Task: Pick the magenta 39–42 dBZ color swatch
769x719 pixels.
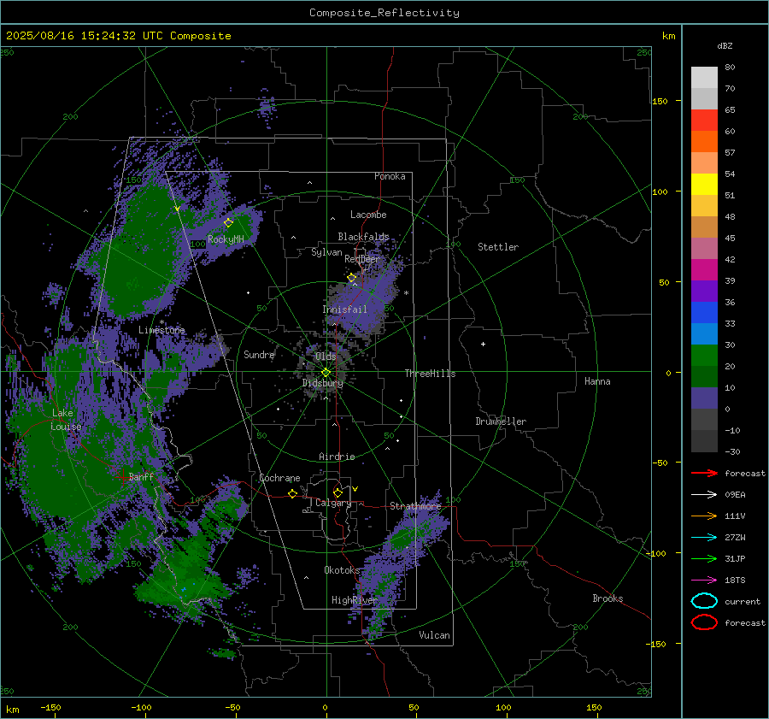Action: point(704,270)
